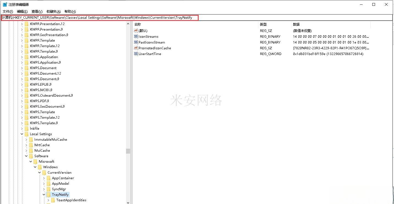Click the tree pane scroll down arrow
Viewport: 394px width, 204px height.
click(x=128, y=202)
